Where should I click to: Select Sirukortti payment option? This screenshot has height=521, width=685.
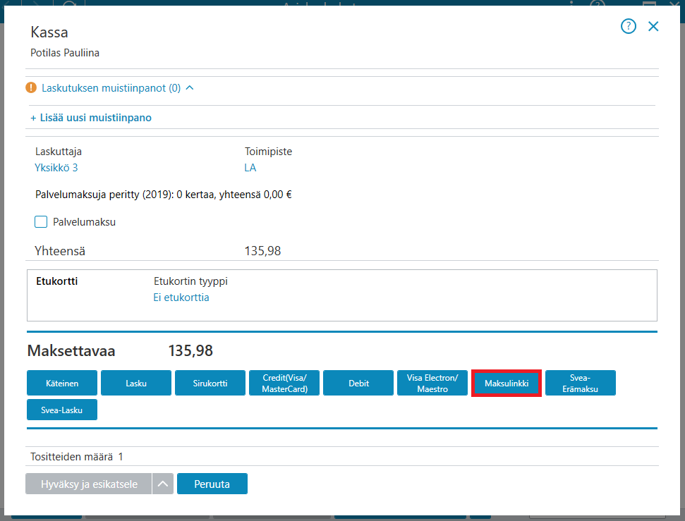(210, 383)
